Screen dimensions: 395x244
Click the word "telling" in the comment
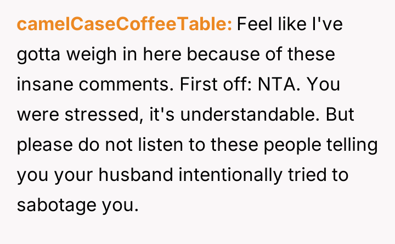click(353, 145)
